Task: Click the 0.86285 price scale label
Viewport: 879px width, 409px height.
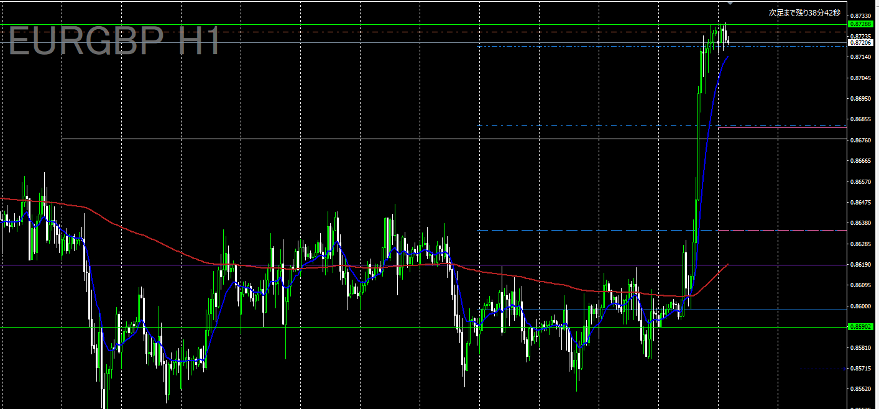Action: [x=861, y=244]
